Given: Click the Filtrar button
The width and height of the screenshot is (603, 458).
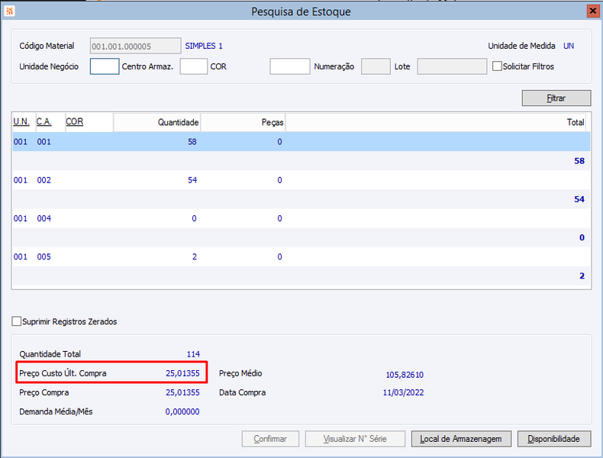Looking at the screenshot, I should click(556, 98).
